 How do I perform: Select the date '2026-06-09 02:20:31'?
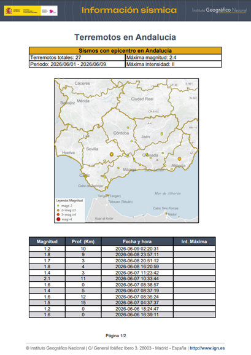point(137,249)
